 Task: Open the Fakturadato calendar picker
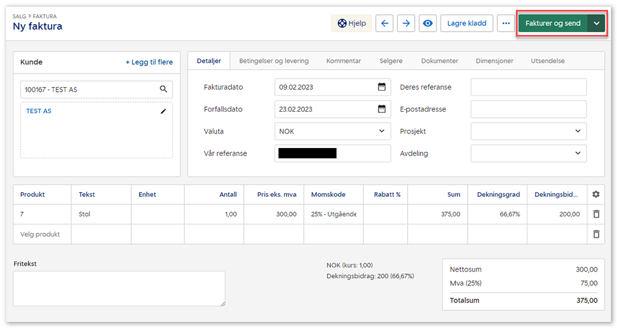(382, 87)
